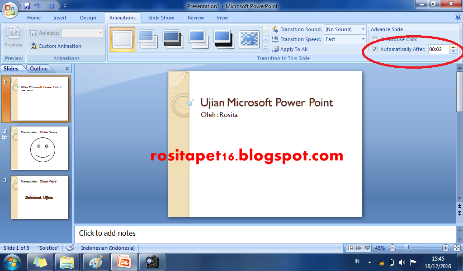Toggle the On Mouse Click checkbox
Image resolution: width=463 pixels, height=271 pixels.
tap(374, 39)
